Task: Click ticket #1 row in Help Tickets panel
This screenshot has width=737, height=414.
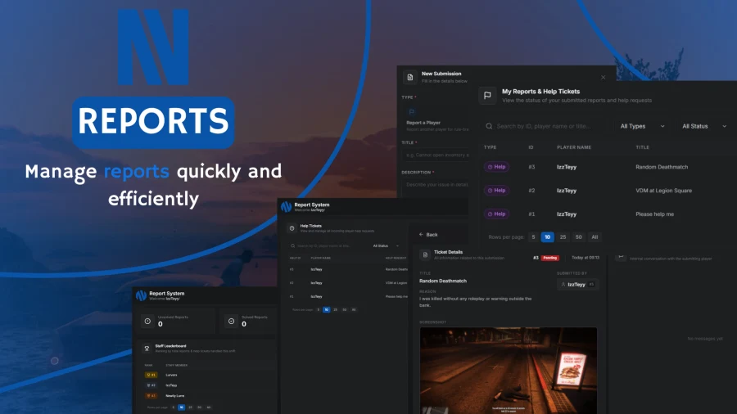Action: [x=349, y=297]
